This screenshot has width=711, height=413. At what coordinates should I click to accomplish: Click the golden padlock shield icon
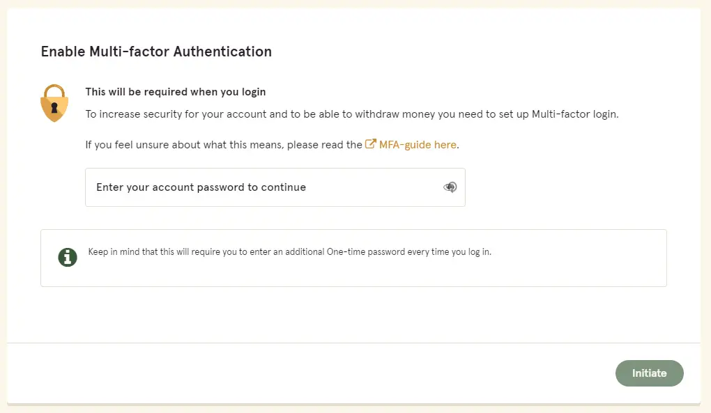[54, 103]
